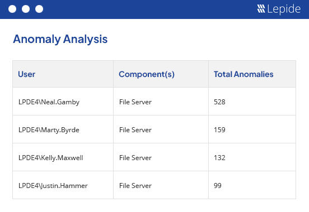Click File Server in Marty.Byrde row
Viewport: 309px width, 212px height.
(x=135, y=130)
